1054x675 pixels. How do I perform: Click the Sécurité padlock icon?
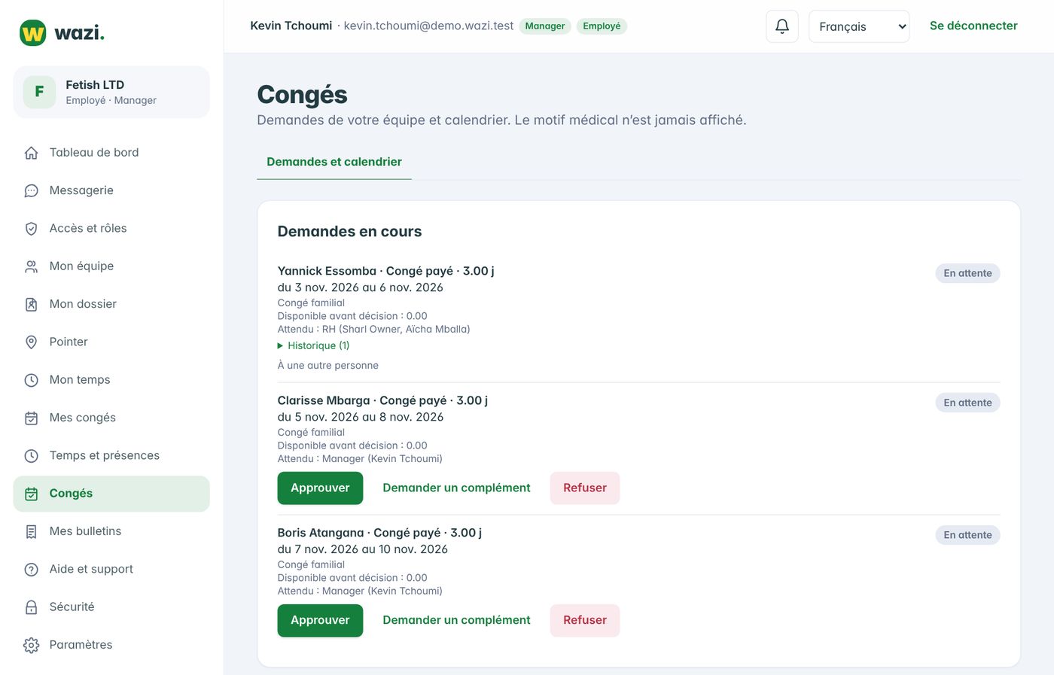point(31,607)
